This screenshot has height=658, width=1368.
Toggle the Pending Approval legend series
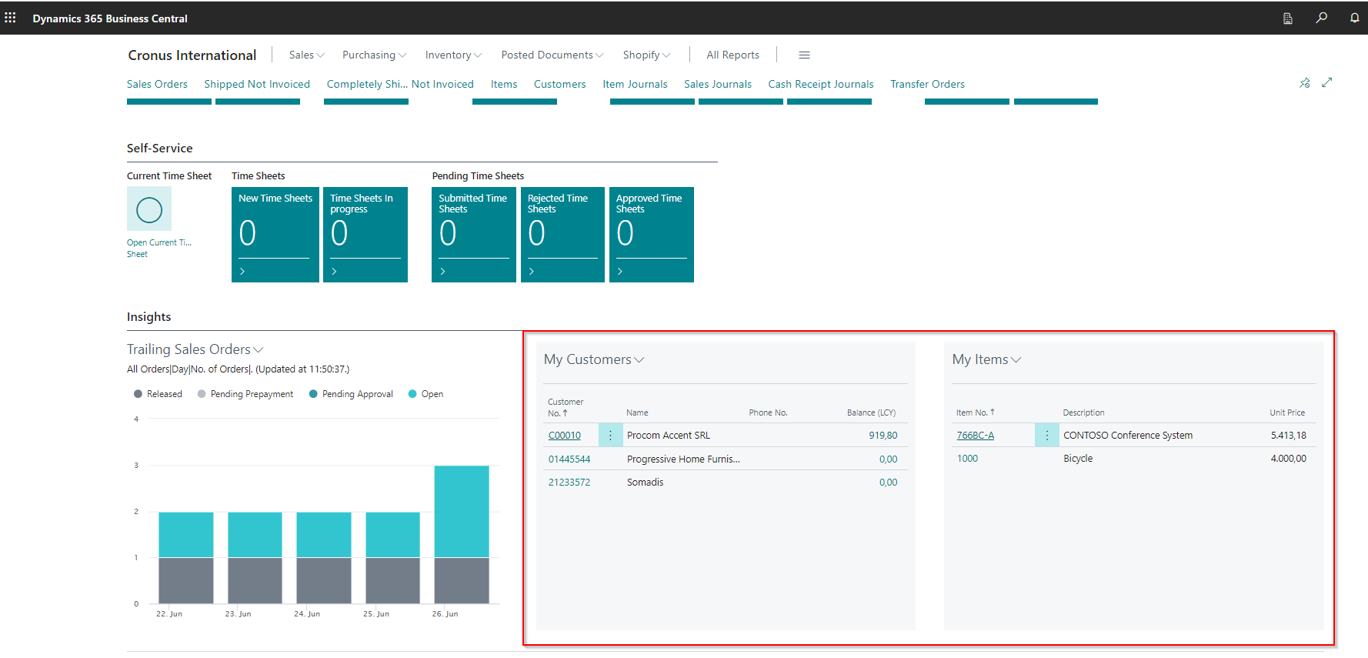[x=351, y=394]
